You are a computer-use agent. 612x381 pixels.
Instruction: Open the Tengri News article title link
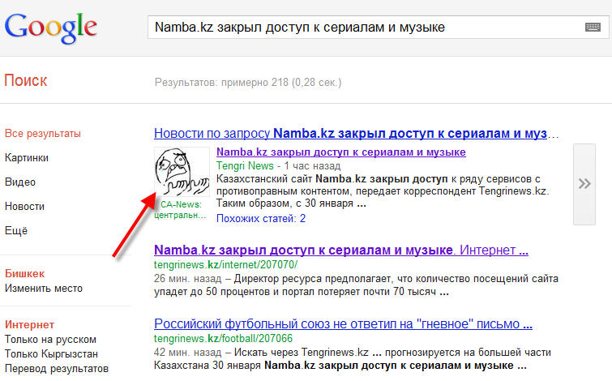340,152
